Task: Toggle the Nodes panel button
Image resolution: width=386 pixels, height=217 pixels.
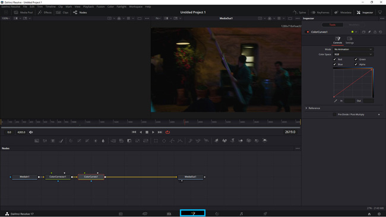Action: [x=80, y=12]
